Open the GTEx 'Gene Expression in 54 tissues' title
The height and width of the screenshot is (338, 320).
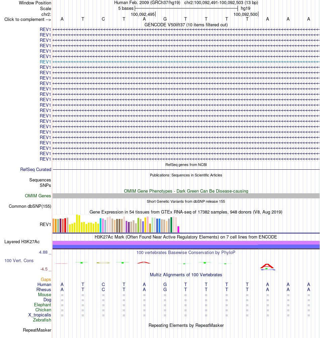point(186,212)
